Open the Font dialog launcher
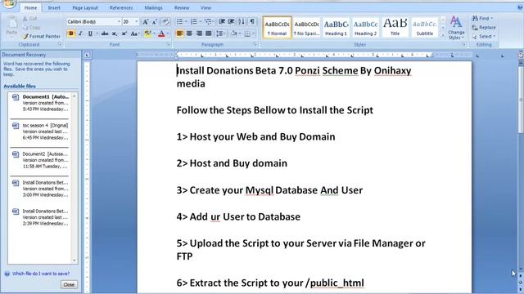The height and width of the screenshot is (294, 524). 168,44
